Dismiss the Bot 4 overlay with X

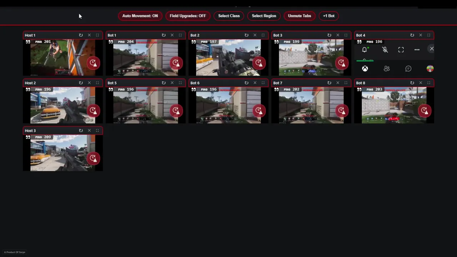click(432, 49)
